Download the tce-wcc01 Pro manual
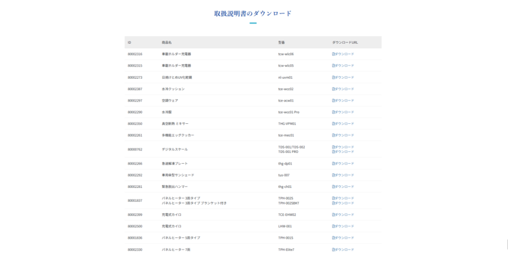508x254 pixels. 344,112
